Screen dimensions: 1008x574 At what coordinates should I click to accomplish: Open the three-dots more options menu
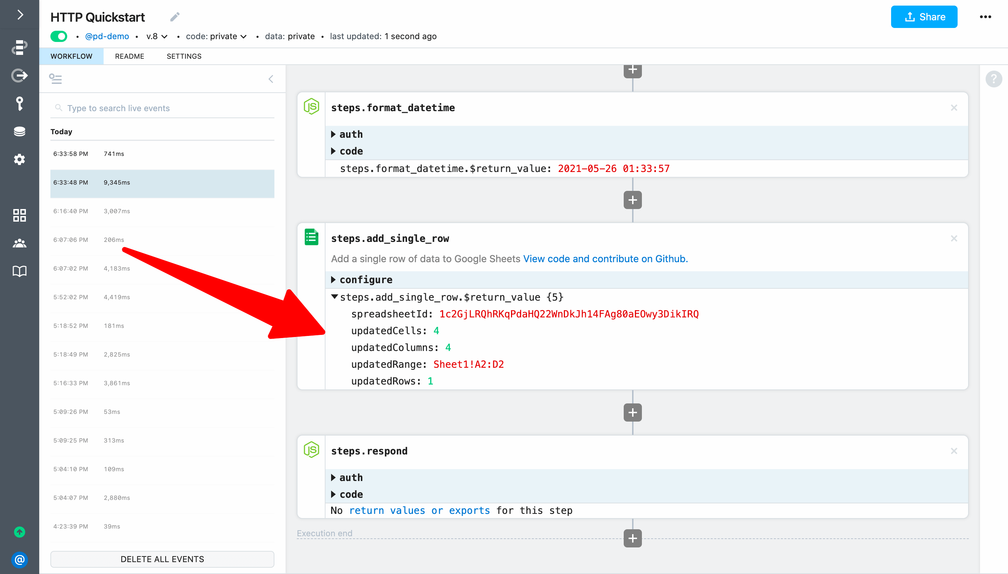[x=985, y=17]
